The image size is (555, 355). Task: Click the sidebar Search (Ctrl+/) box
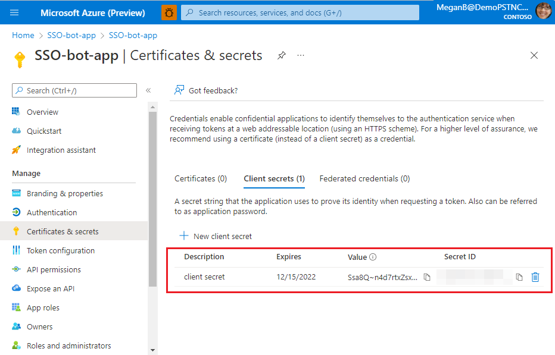coord(74,90)
